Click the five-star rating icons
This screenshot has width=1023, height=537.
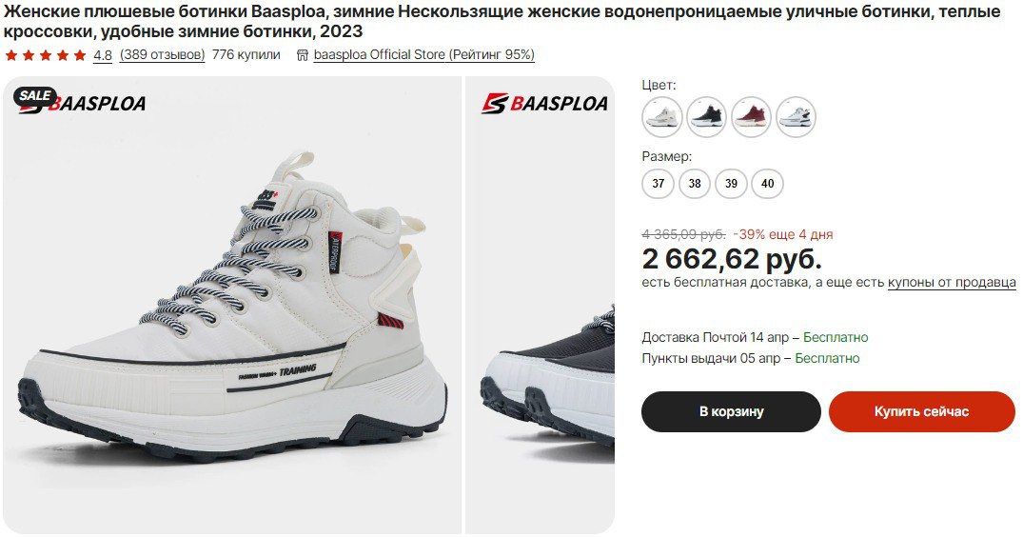[x=46, y=55]
